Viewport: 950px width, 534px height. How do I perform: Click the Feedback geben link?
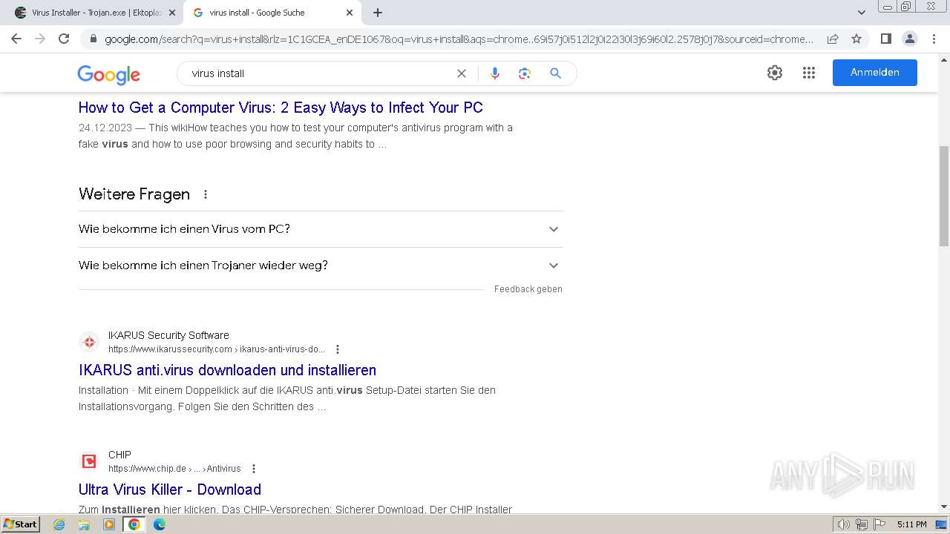[x=528, y=289]
